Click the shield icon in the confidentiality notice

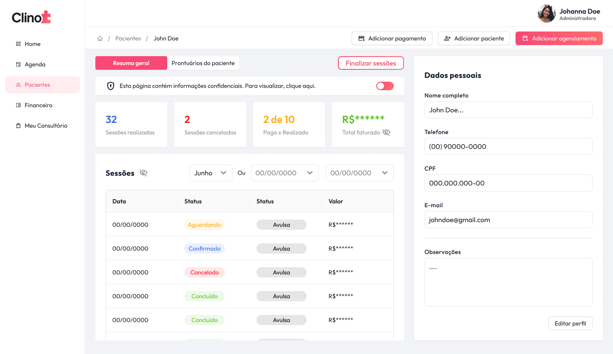(x=111, y=86)
